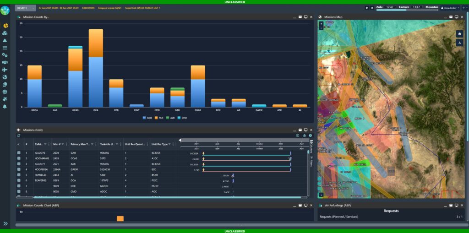The image size is (469, 233).
Task: Toggle the ADD legend entry
Action: click(147, 118)
